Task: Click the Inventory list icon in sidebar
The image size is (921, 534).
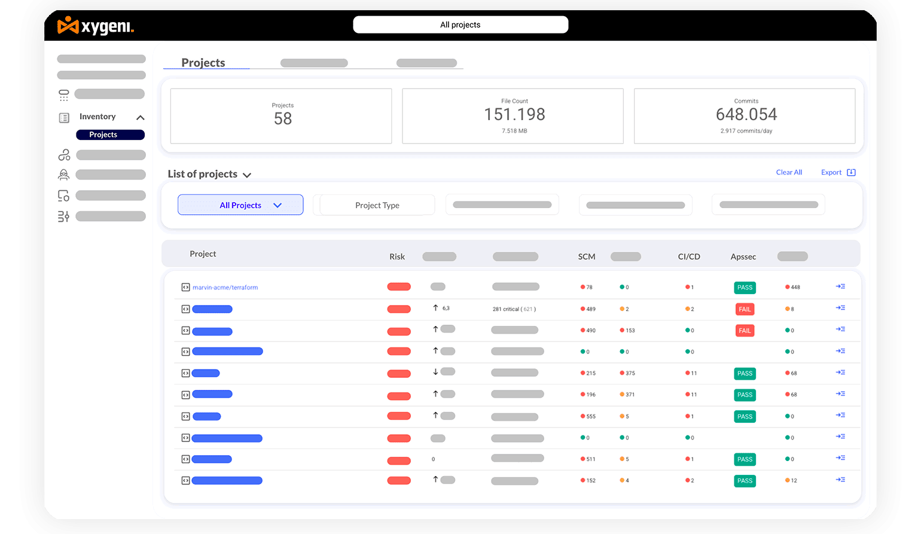Action: click(64, 118)
